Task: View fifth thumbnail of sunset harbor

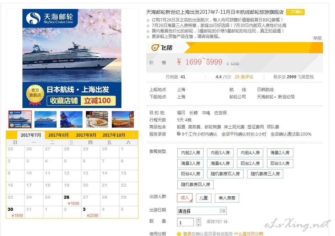Action: [x=122, y=119]
